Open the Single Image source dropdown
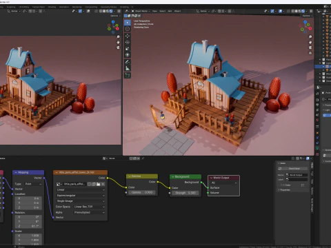The height and width of the screenshot is (248, 331). (x=81, y=201)
